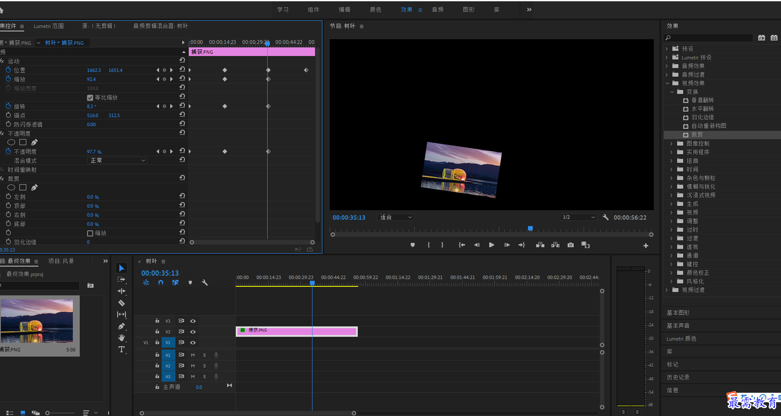Go to Out point button

522,245
